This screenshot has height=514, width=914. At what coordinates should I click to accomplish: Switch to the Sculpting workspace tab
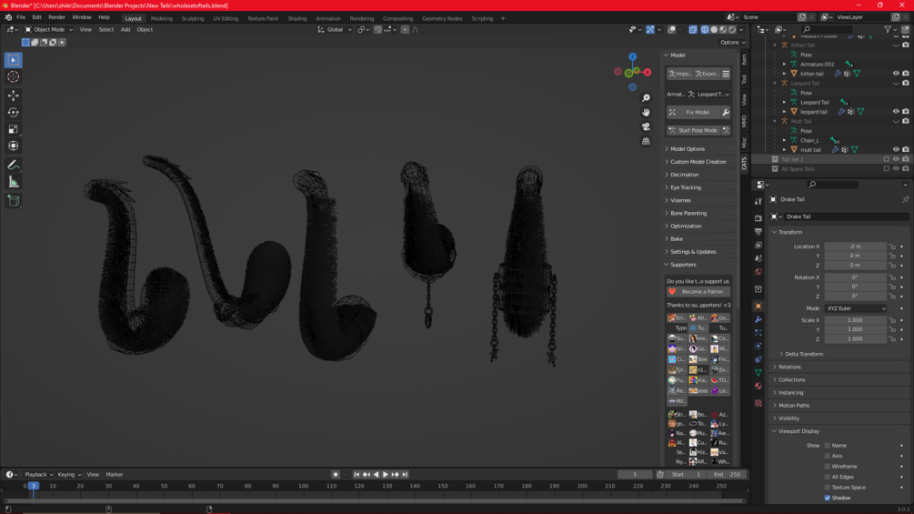click(193, 18)
